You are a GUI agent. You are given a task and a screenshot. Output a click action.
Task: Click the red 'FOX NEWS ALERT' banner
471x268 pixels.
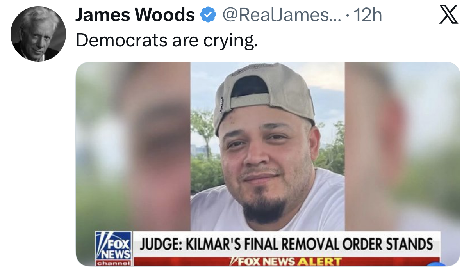(x=286, y=261)
